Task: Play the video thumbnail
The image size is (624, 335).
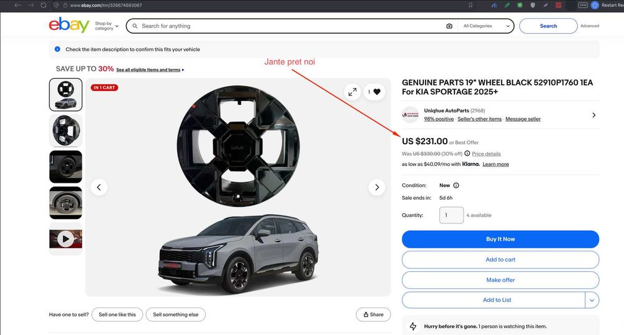Action: click(x=66, y=239)
